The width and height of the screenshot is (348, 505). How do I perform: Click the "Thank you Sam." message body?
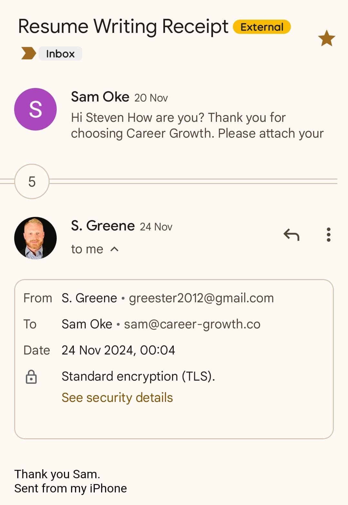[x=57, y=474]
